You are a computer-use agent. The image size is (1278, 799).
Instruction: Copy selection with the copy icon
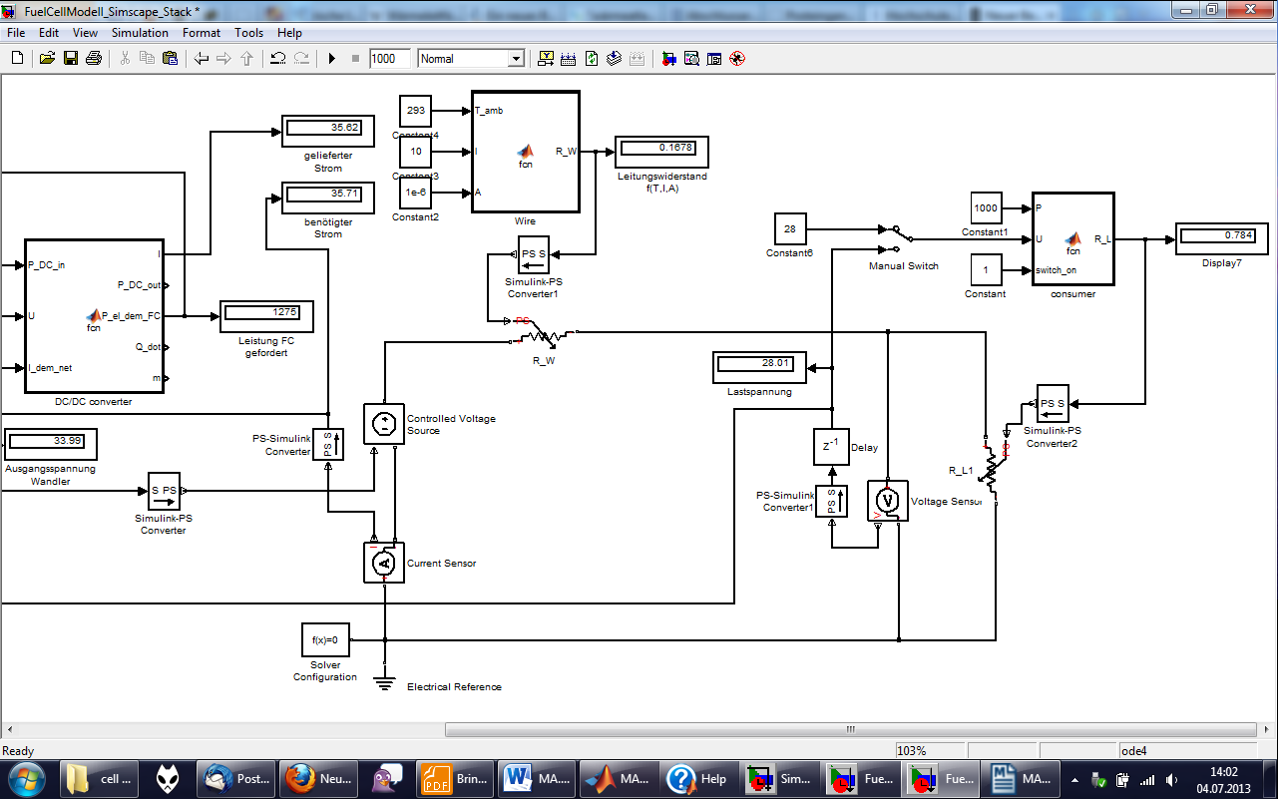coord(147,59)
